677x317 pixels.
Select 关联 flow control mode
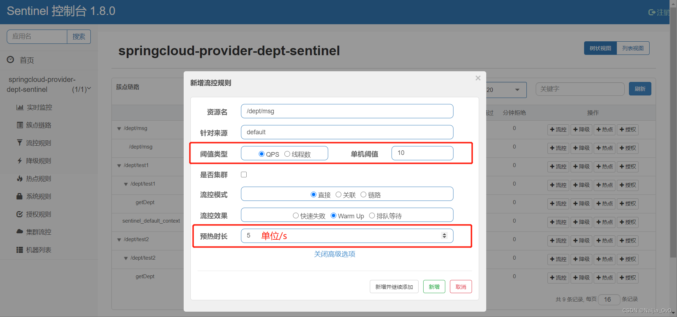pyautogui.click(x=338, y=194)
